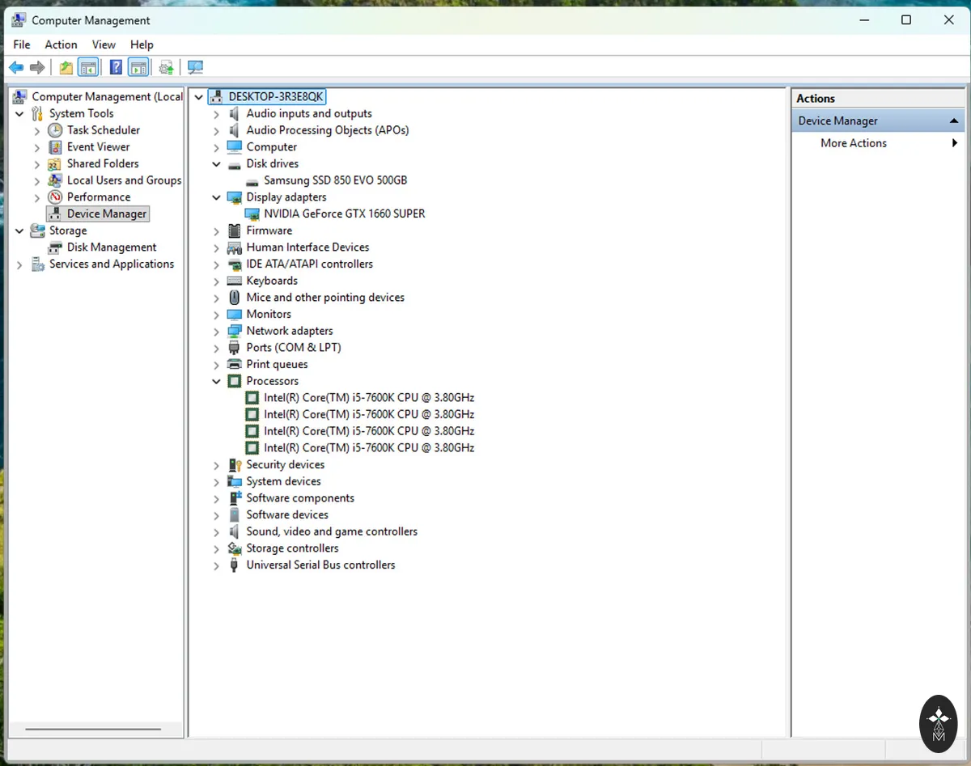Click the Network adapters icon
The height and width of the screenshot is (766, 971).
pos(235,331)
